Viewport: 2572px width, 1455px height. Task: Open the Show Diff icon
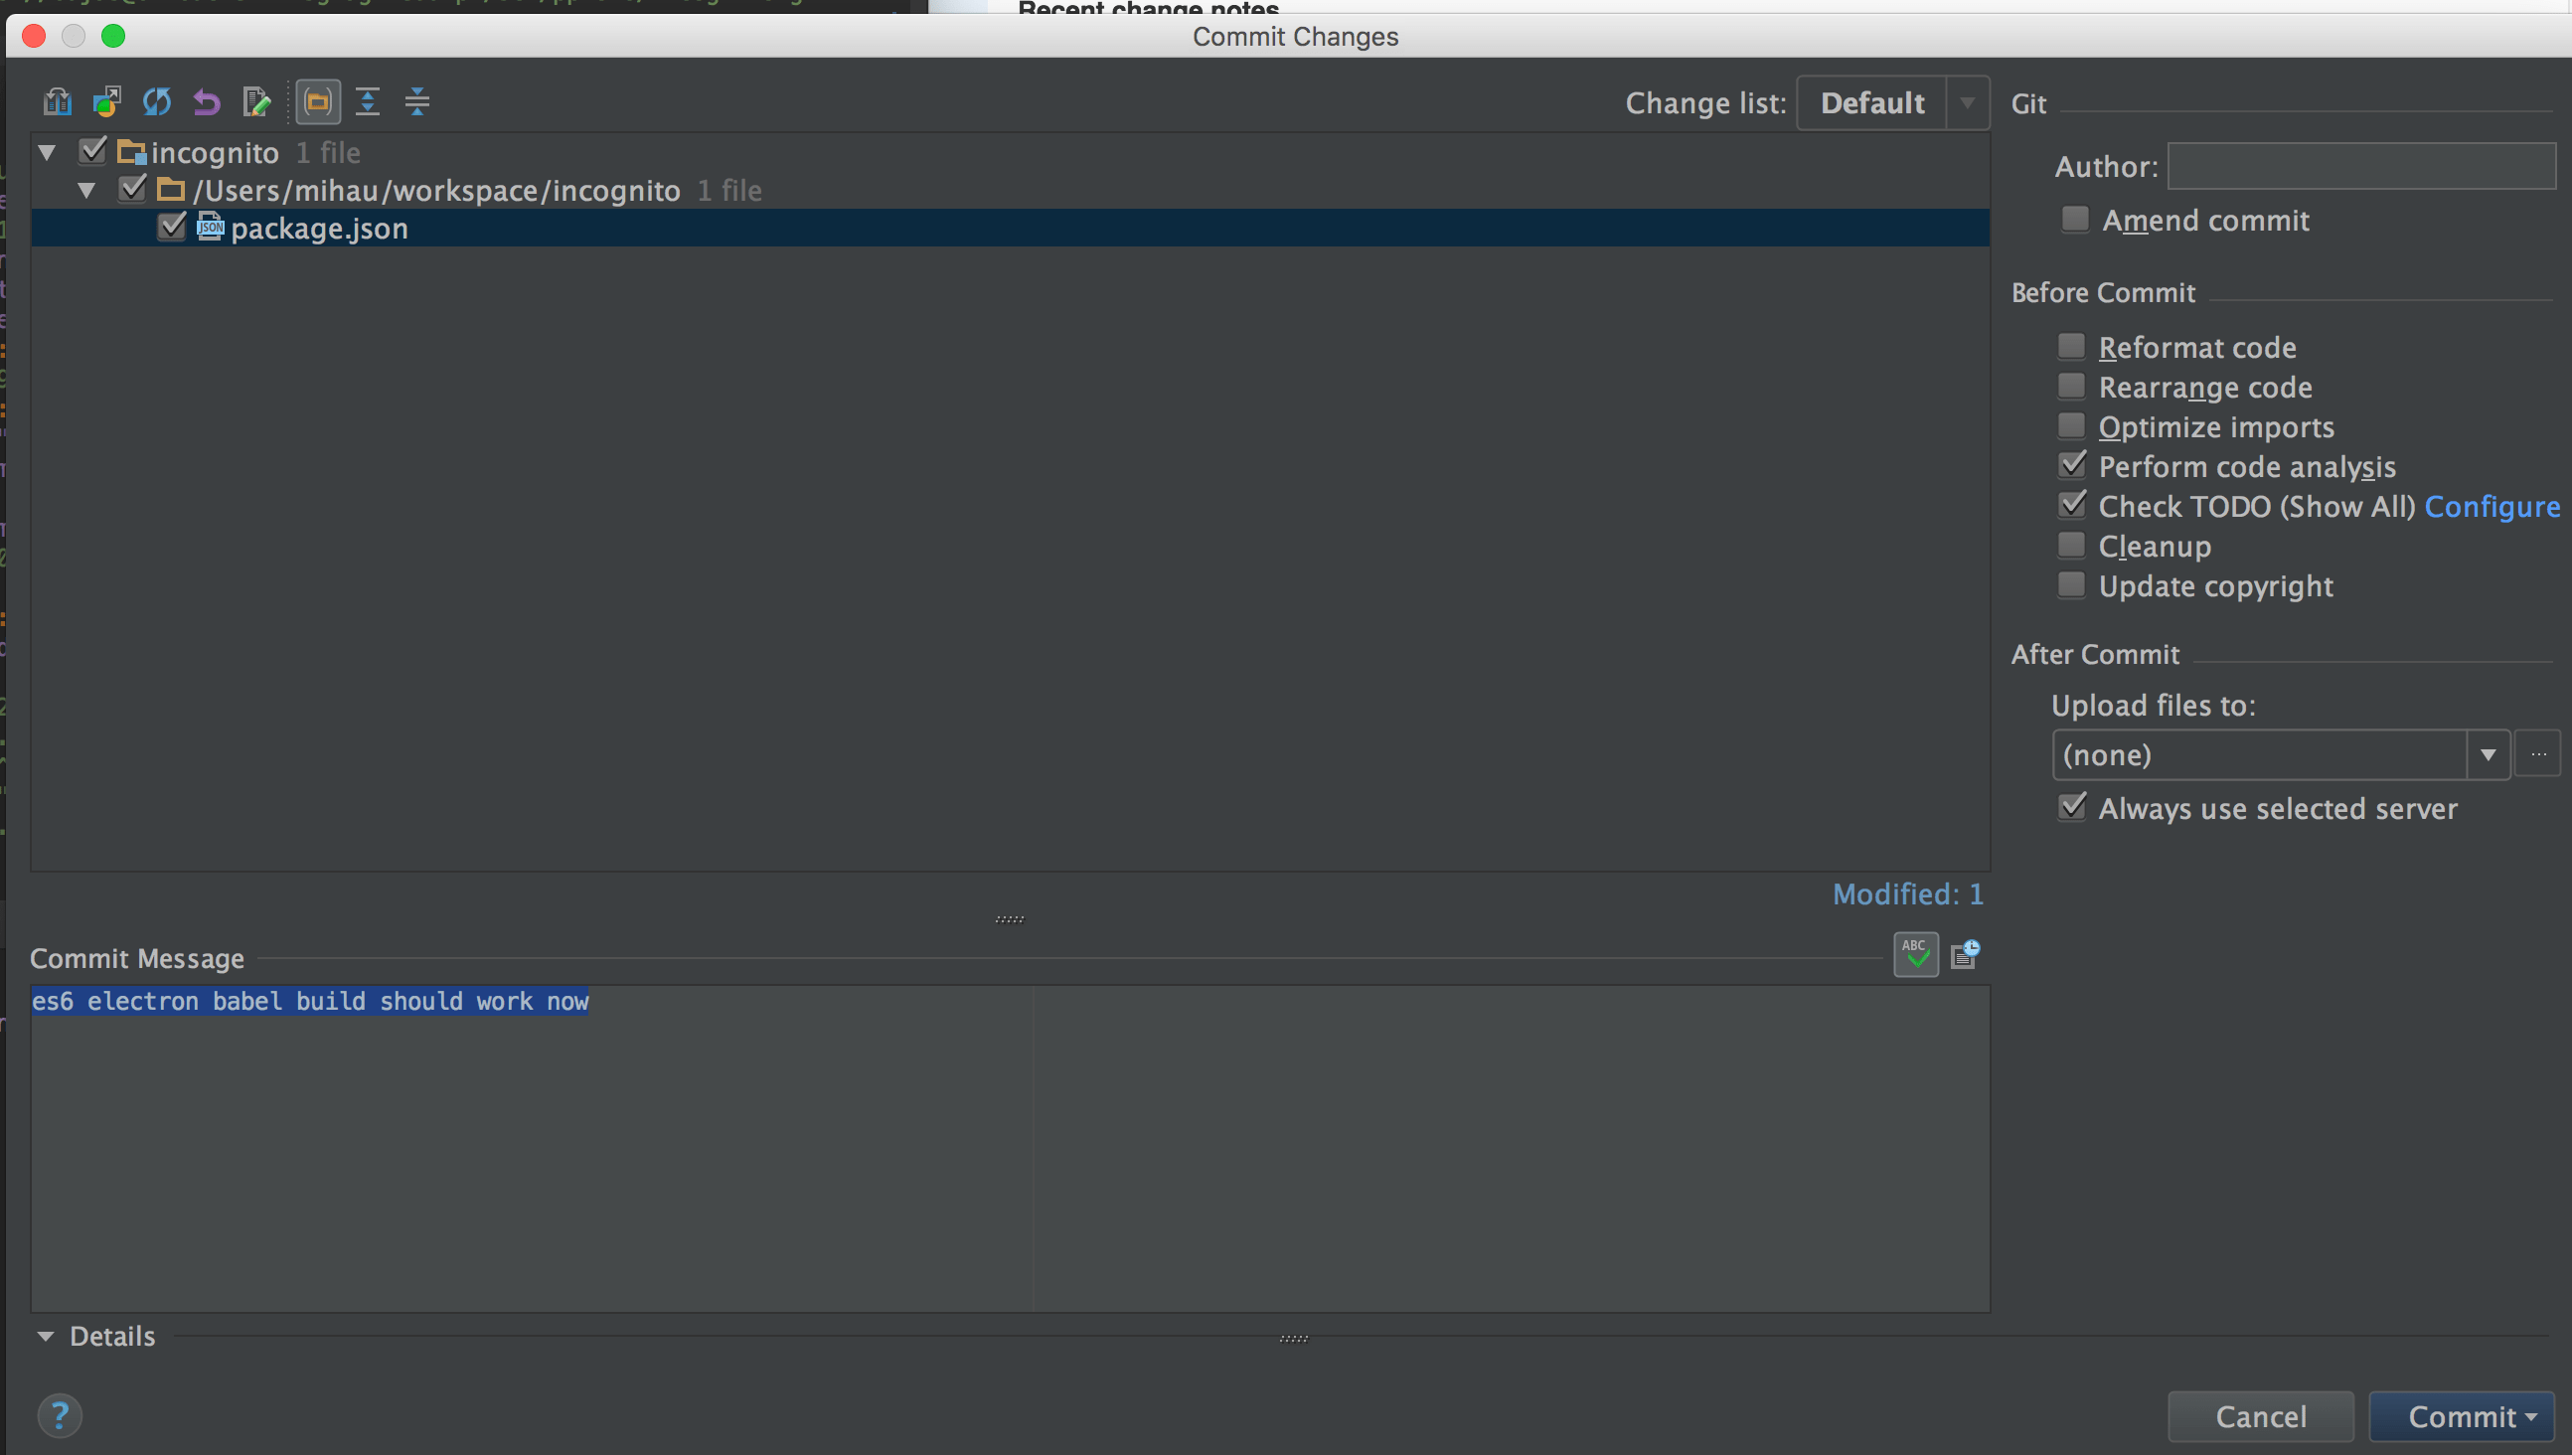coord(57,101)
